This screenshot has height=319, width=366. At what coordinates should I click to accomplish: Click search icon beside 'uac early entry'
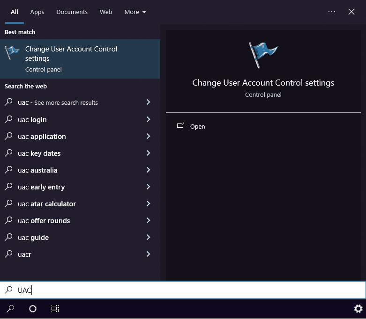(x=8, y=187)
